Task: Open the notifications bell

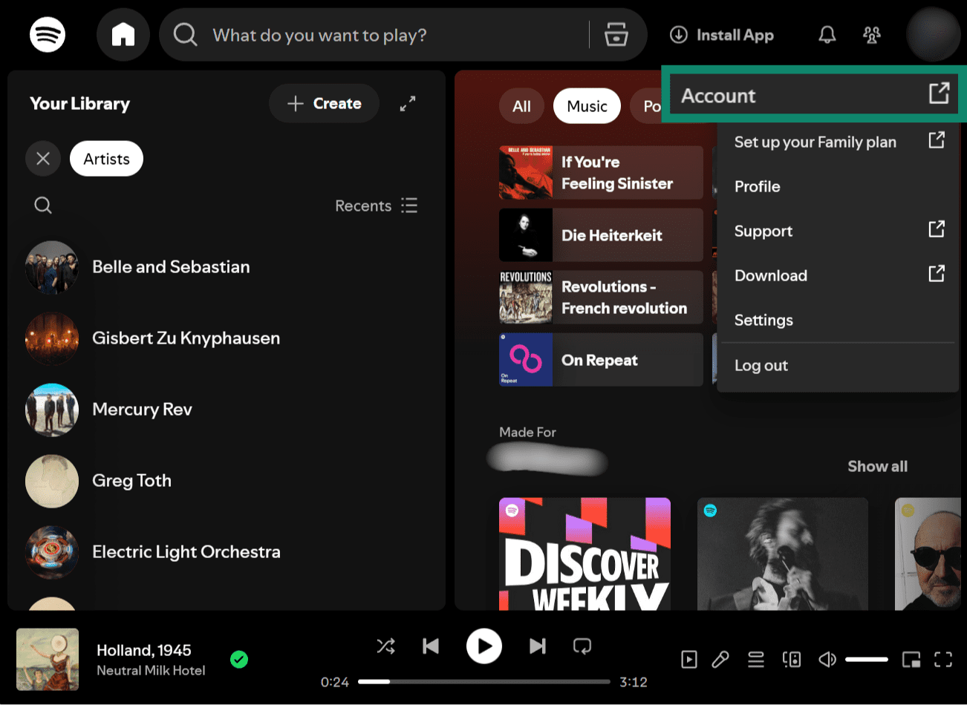Action: pos(827,35)
